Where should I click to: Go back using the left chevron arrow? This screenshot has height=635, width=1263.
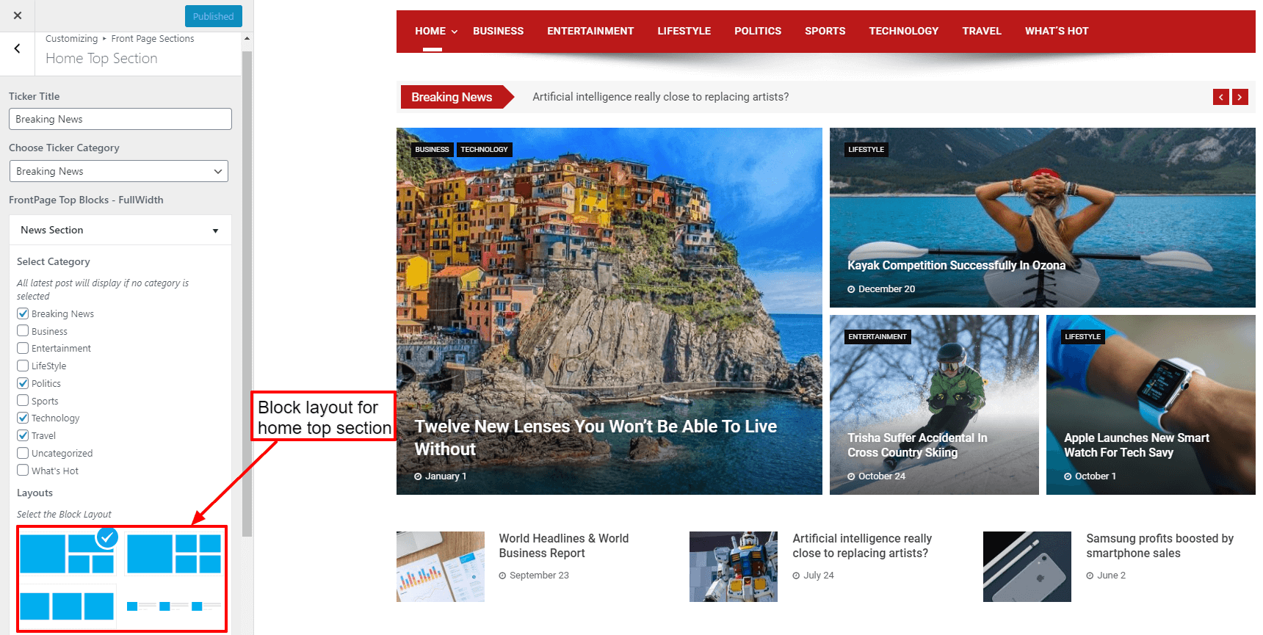click(x=18, y=48)
